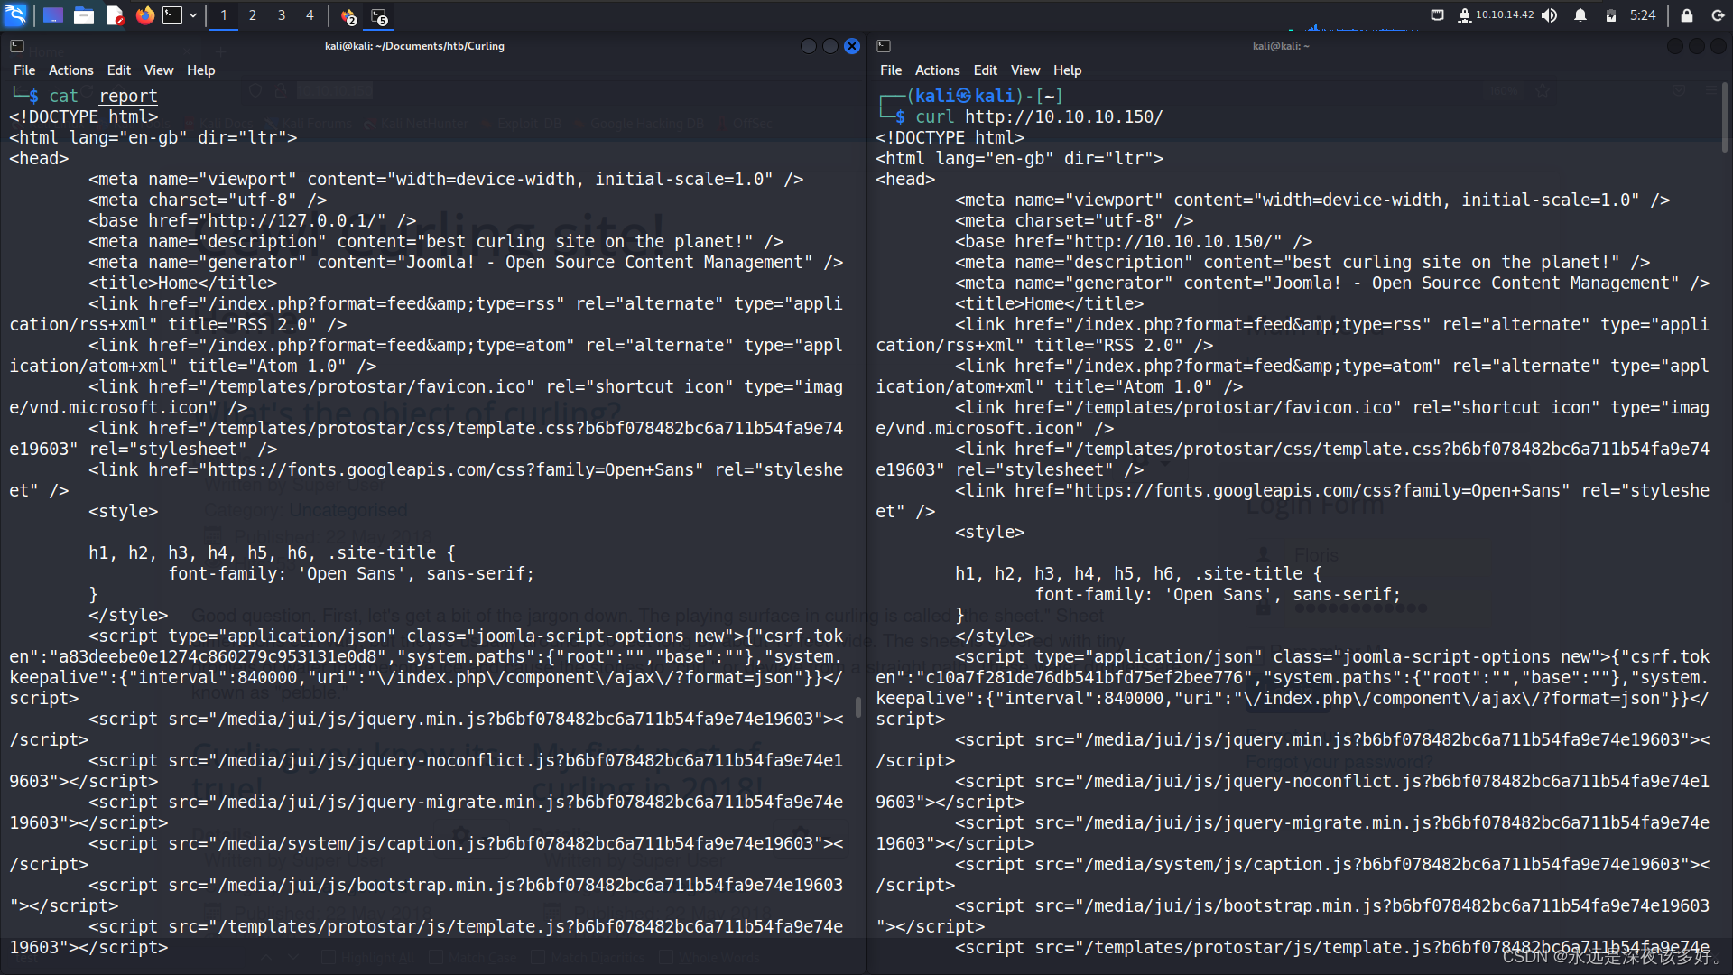The height and width of the screenshot is (975, 1733).
Task: Click the battery power manager icon
Action: tap(1611, 15)
